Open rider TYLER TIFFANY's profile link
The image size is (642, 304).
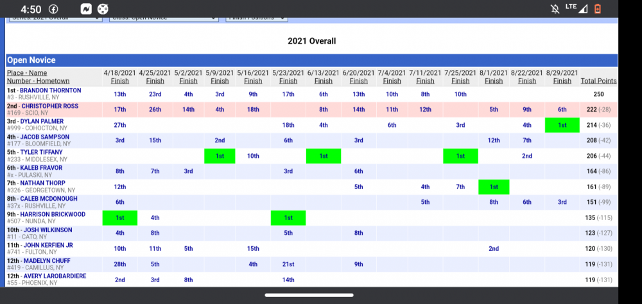(41, 152)
